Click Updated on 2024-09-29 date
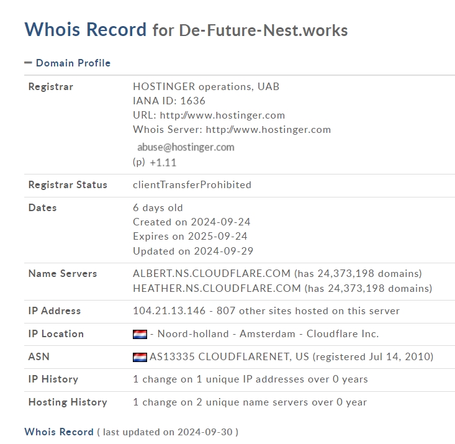This screenshot has width=455, height=444. tap(193, 251)
